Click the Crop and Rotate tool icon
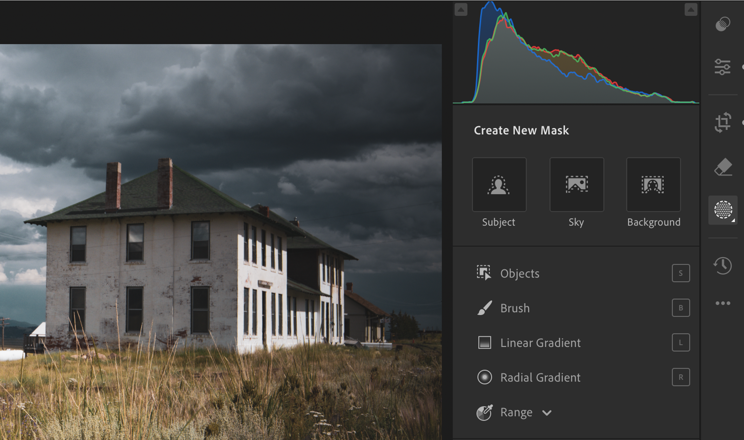 (724, 122)
